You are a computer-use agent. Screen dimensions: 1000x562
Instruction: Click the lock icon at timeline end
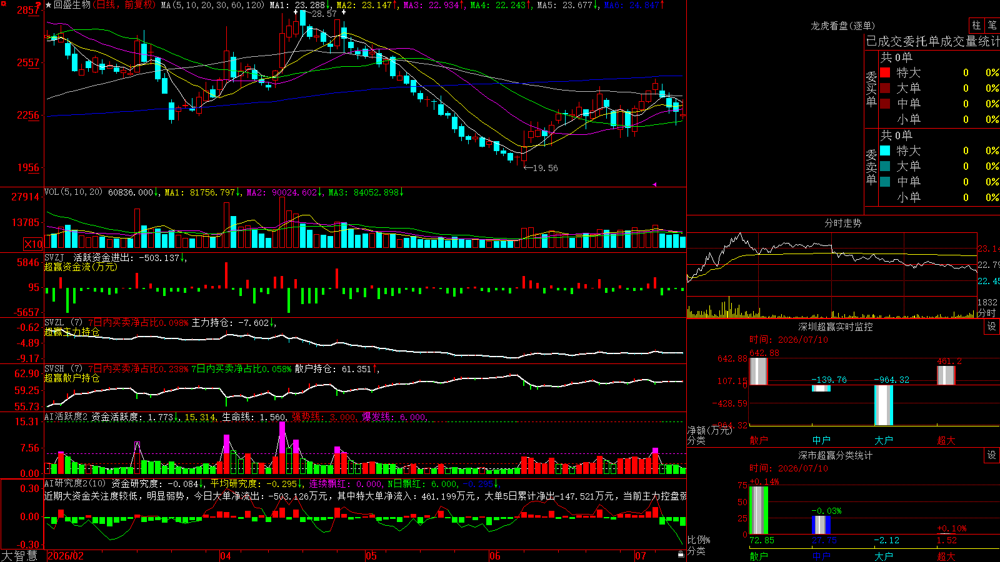[681, 555]
